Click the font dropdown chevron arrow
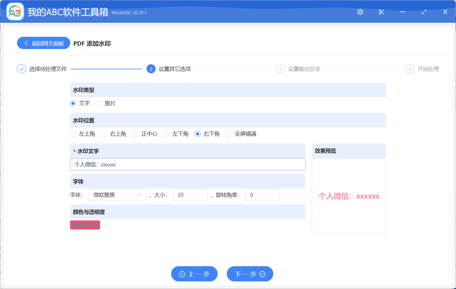This screenshot has width=456, height=289. pos(139,195)
